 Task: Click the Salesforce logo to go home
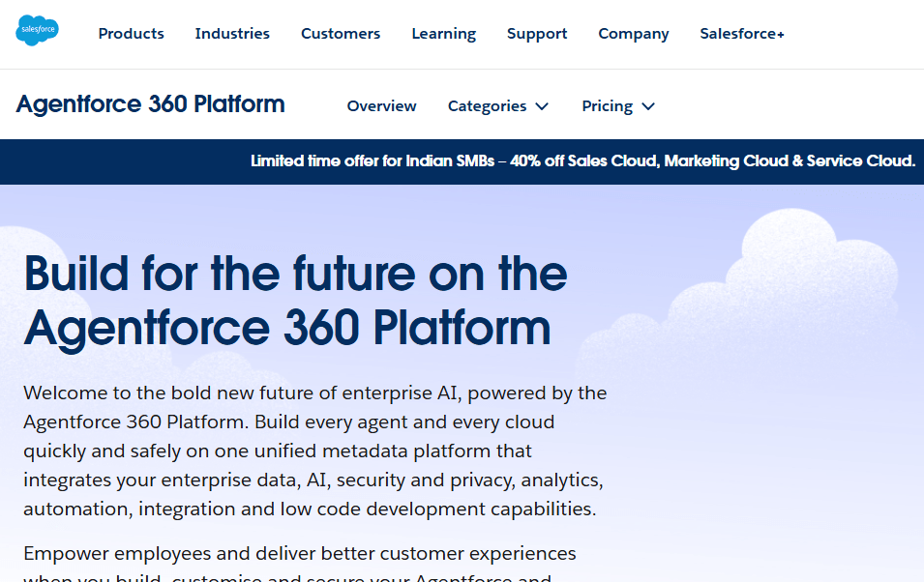(37, 31)
